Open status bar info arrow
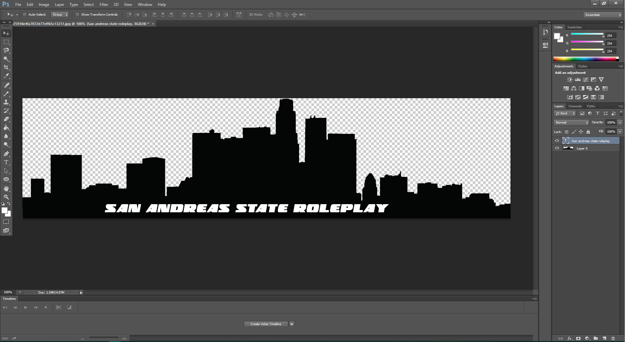Screen dimensions: 625x342 coord(81,293)
